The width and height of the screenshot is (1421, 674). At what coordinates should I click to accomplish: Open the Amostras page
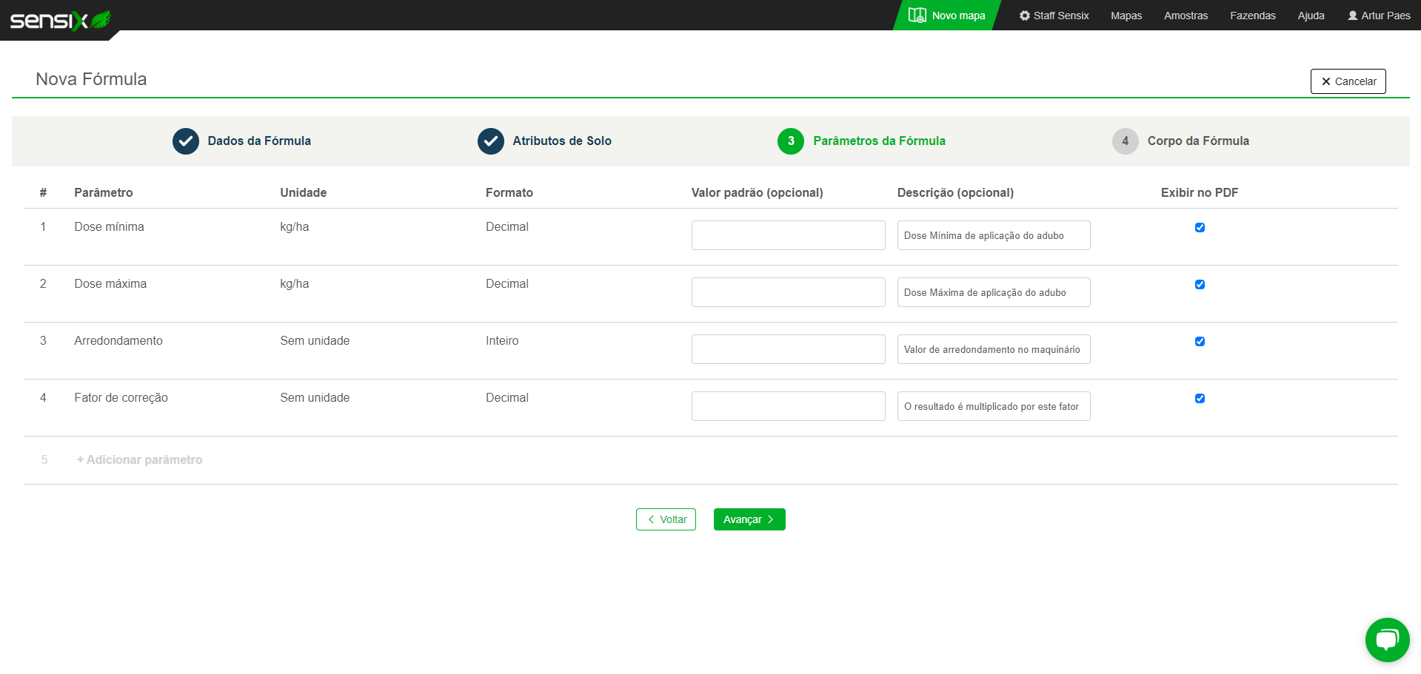click(x=1186, y=16)
